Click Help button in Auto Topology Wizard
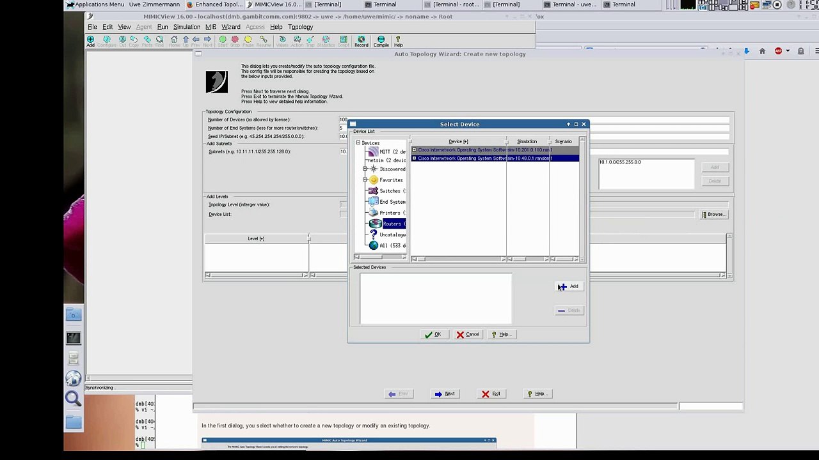 [536, 394]
